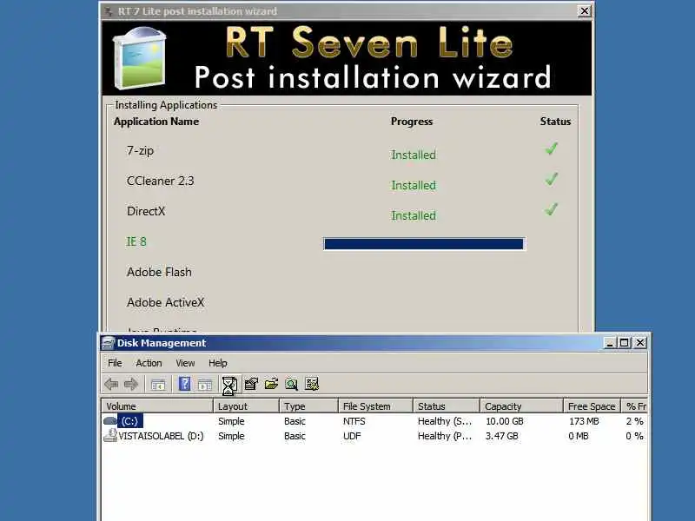
Task: Click the IE 8 installation progress bar
Action: pyautogui.click(x=424, y=244)
